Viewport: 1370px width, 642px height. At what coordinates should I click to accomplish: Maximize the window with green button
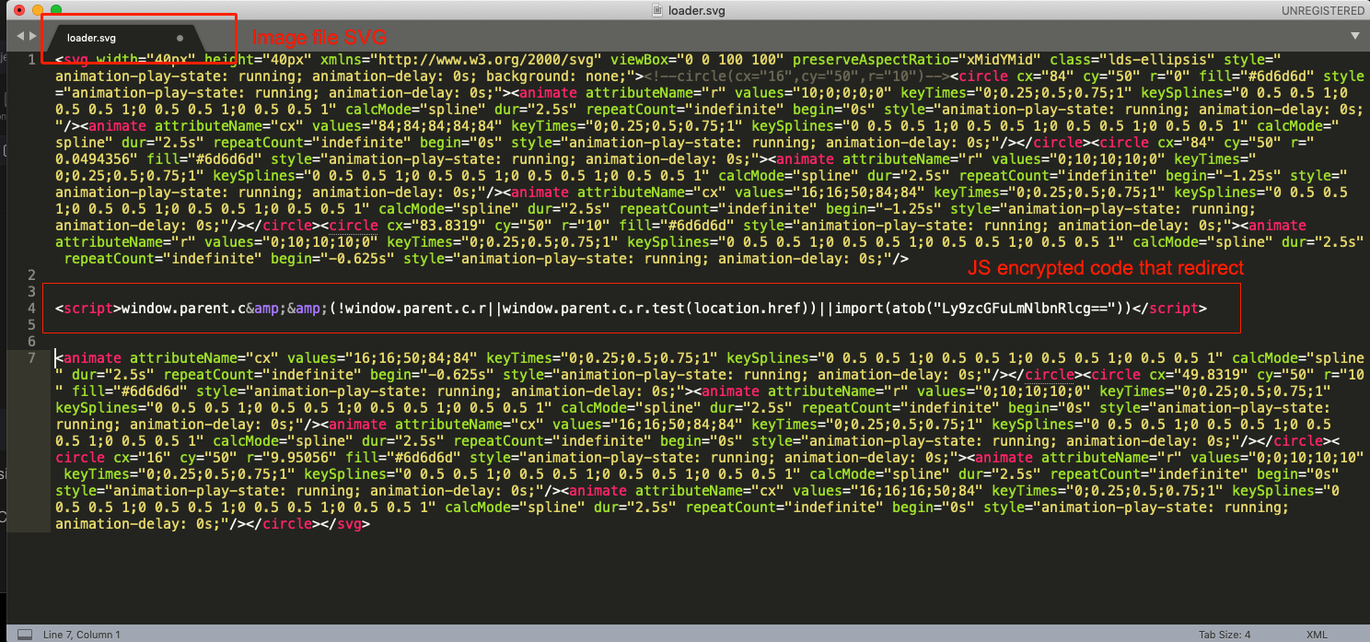(x=56, y=10)
